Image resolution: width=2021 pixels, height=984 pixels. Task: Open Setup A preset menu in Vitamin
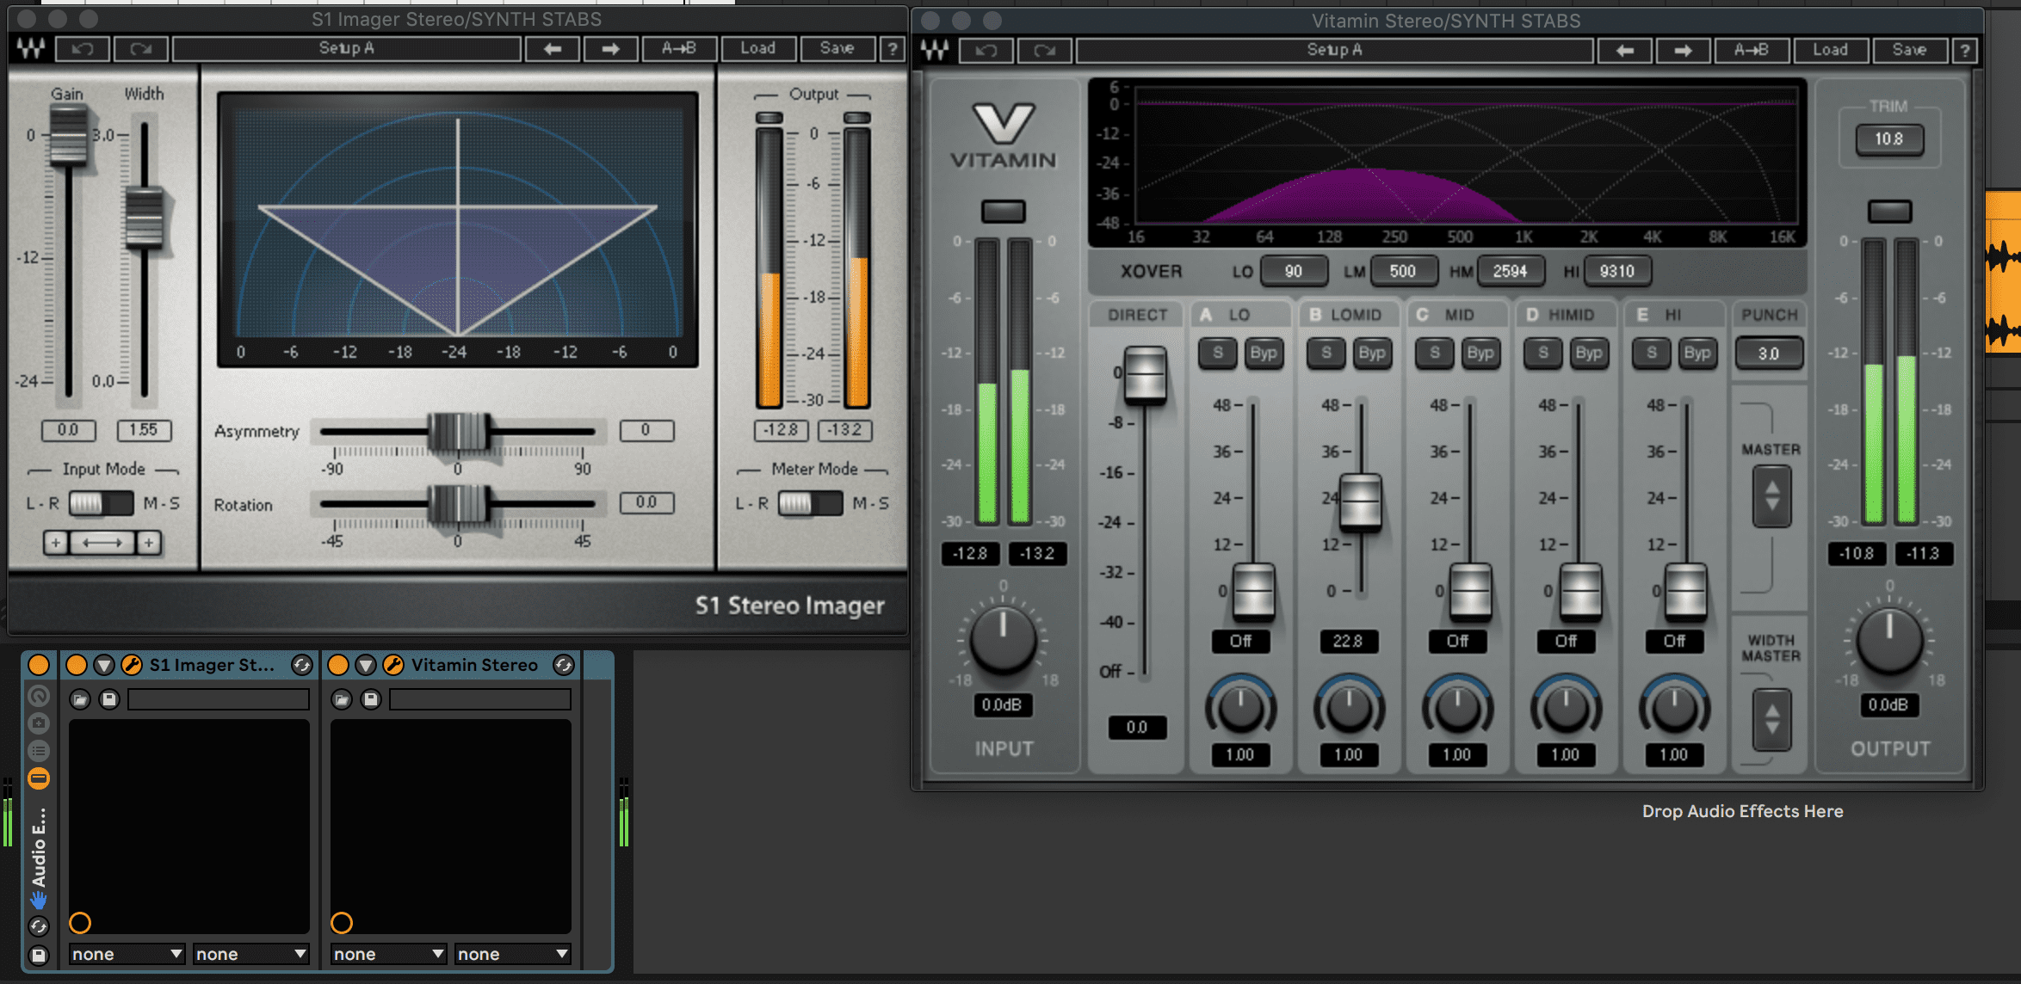tap(1334, 51)
